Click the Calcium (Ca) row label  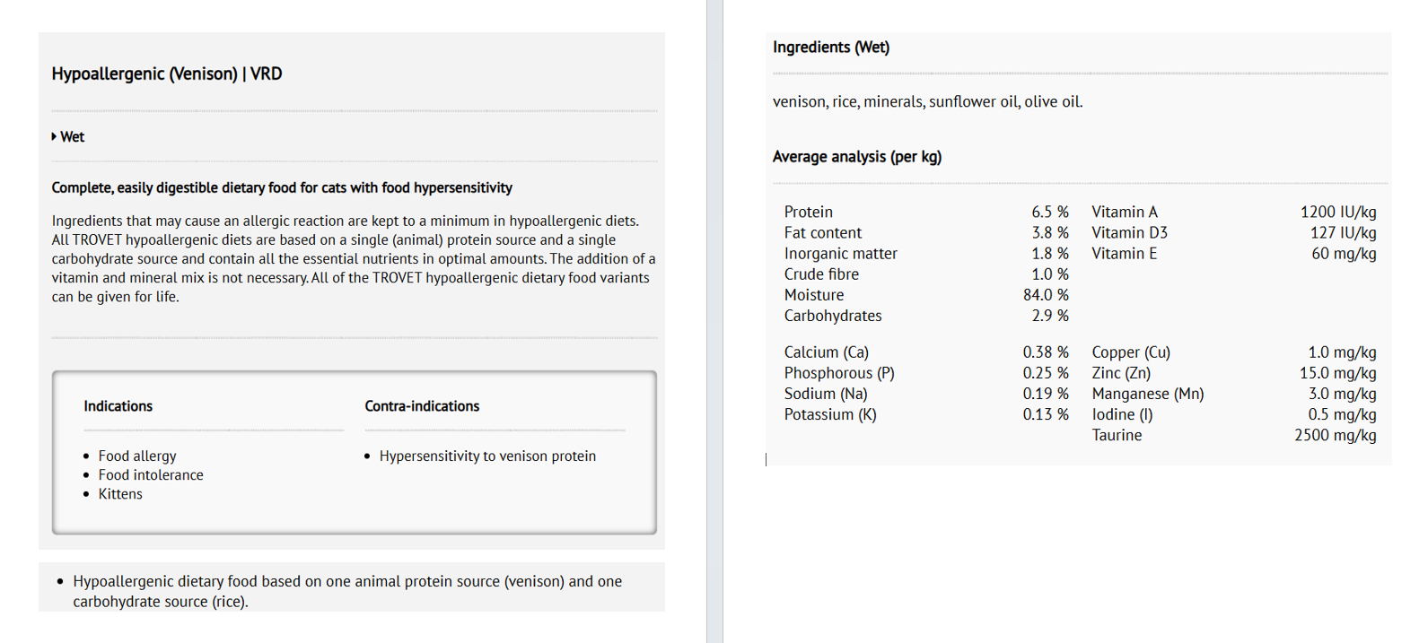coord(827,352)
